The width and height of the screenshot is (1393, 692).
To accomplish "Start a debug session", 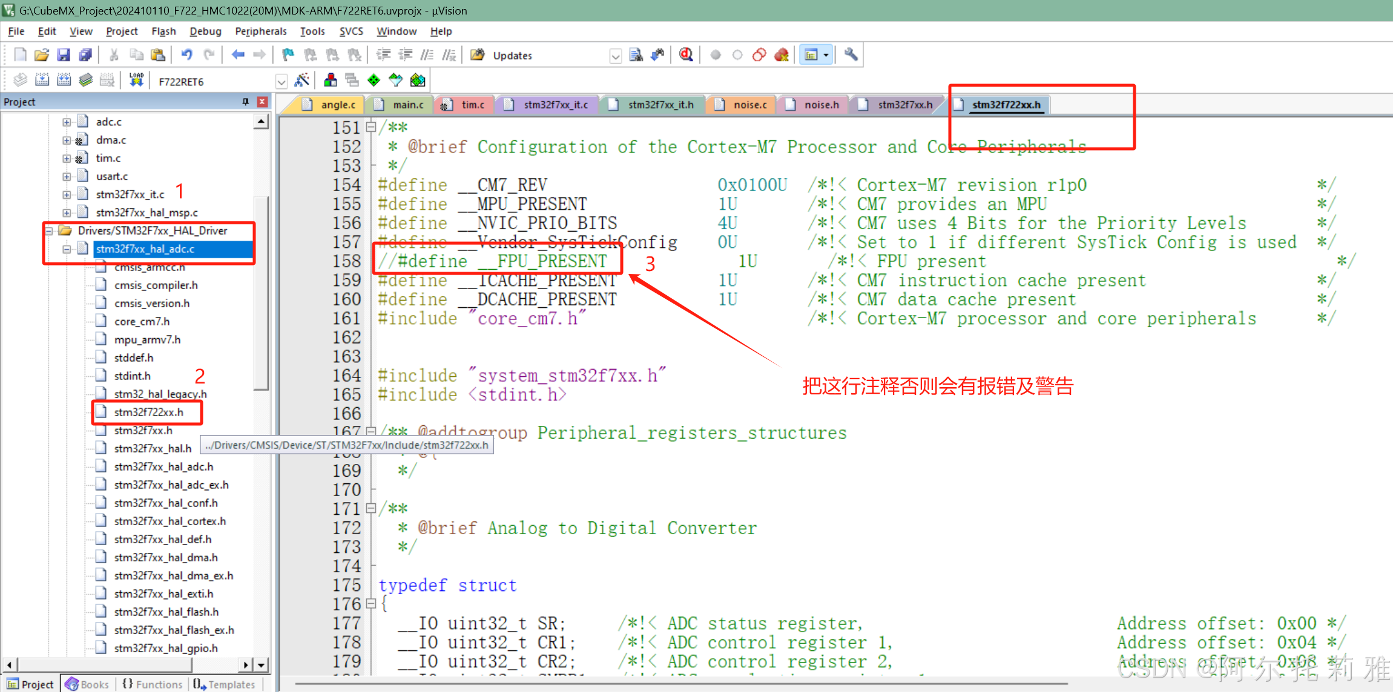I will tap(686, 54).
